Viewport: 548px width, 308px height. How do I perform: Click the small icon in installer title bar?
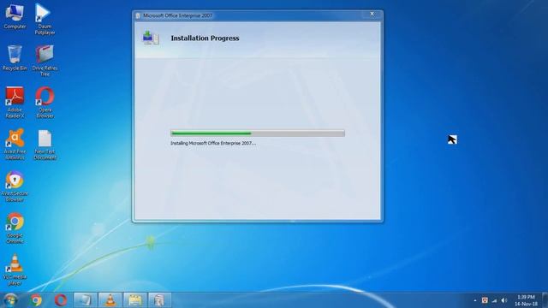[138, 15]
